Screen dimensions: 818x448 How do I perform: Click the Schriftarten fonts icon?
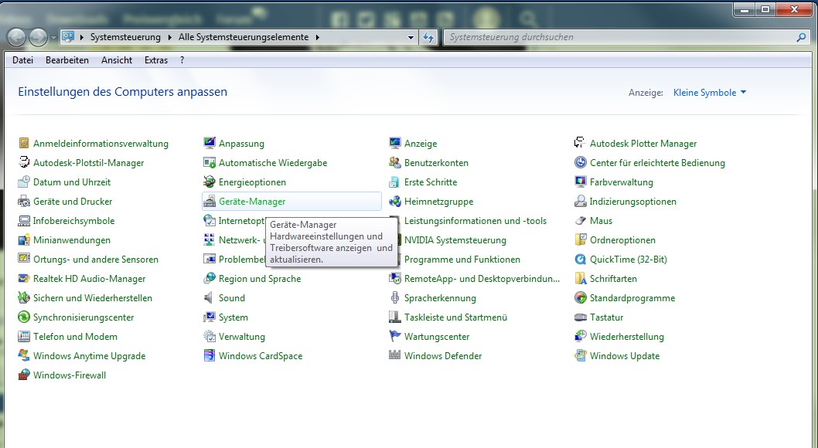coord(580,279)
